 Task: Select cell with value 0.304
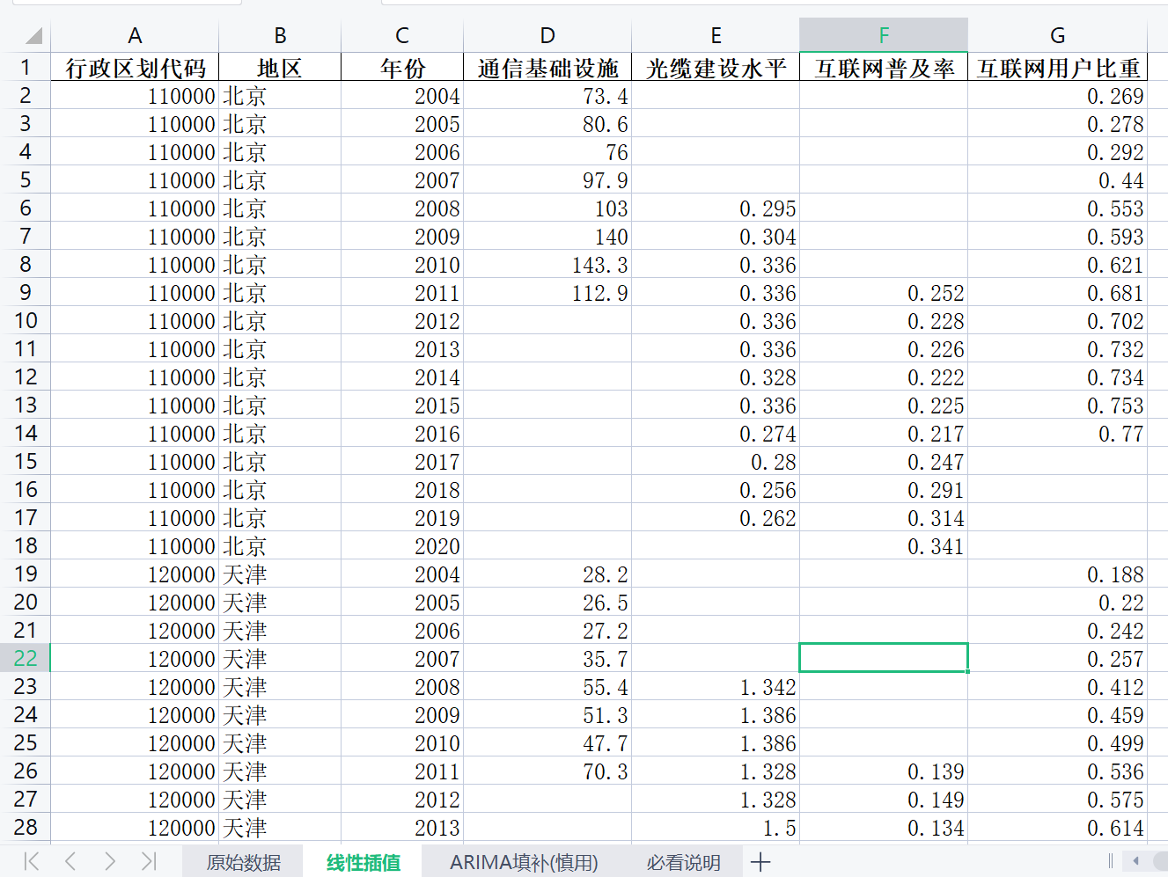(x=716, y=236)
